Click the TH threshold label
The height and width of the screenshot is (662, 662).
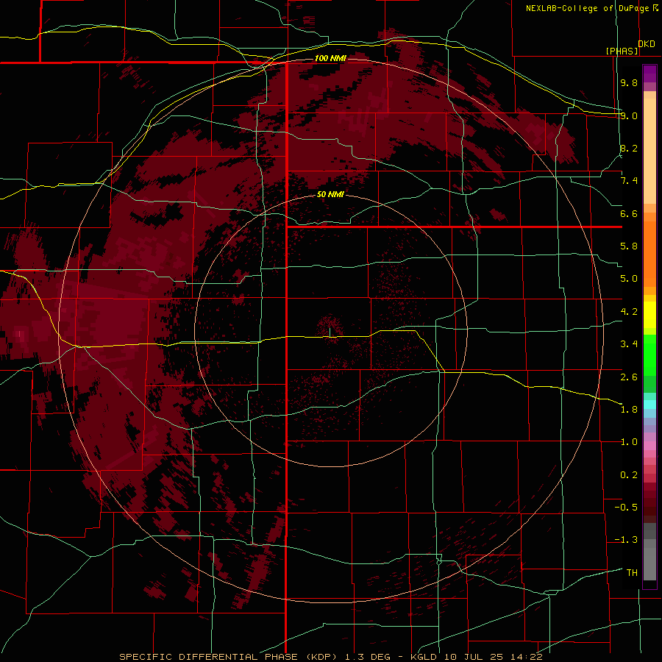click(x=632, y=573)
